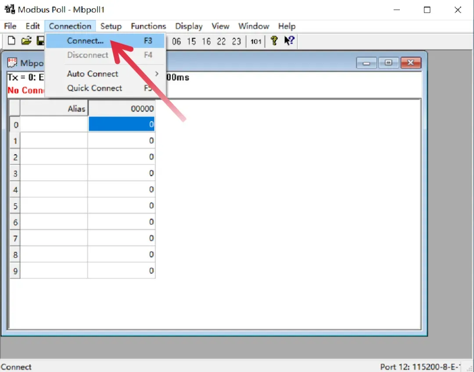The height and width of the screenshot is (372, 474).
Task: Click the Modbus Poll app title icon
Action: [x=10, y=9]
